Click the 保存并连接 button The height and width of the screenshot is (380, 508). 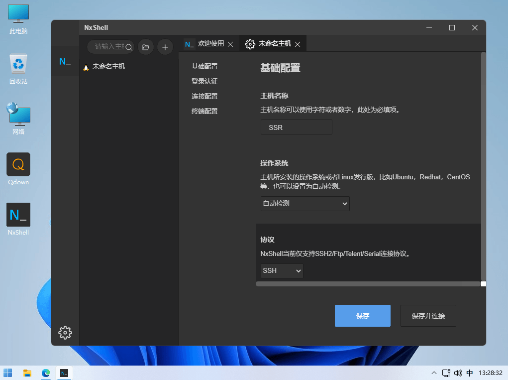point(428,315)
